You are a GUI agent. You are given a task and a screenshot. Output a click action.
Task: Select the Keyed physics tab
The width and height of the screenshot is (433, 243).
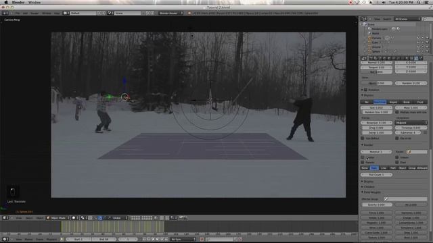[393, 102]
